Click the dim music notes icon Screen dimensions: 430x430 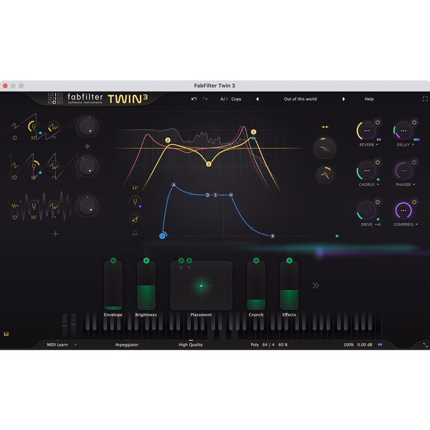(x=135, y=233)
